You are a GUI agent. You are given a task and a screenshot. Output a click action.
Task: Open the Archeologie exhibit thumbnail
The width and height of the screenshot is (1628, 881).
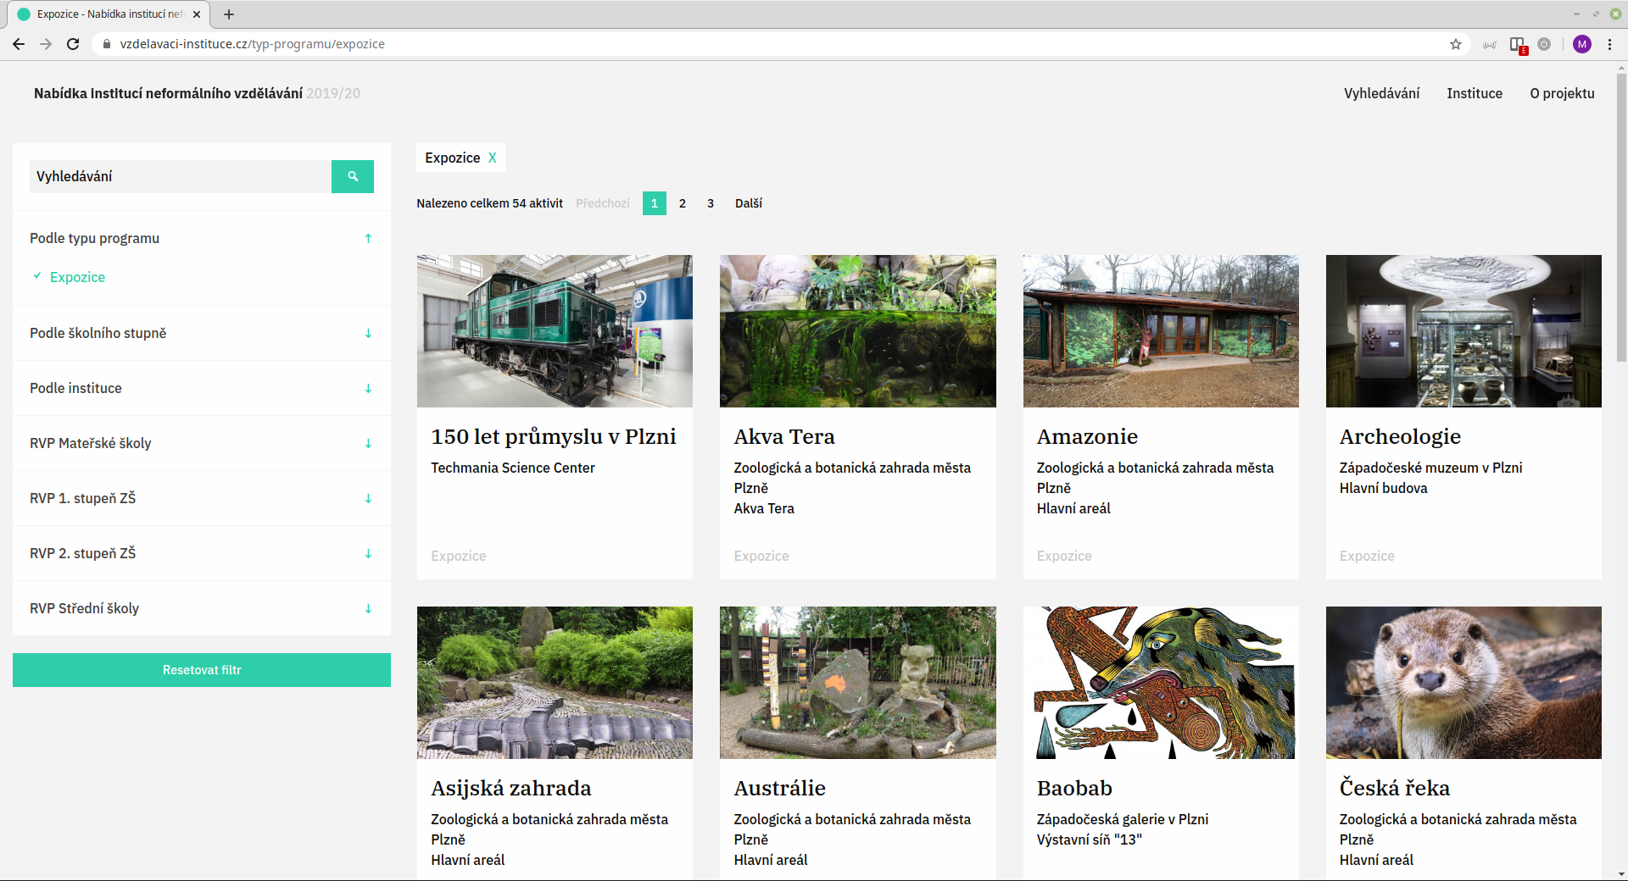pos(1464,331)
